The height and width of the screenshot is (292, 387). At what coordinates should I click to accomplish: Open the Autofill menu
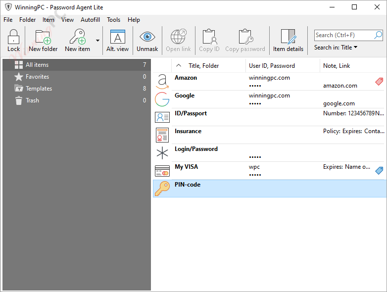91,20
